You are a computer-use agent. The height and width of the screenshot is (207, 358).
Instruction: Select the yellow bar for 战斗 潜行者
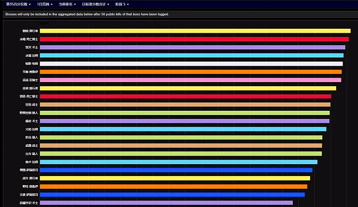(175, 178)
